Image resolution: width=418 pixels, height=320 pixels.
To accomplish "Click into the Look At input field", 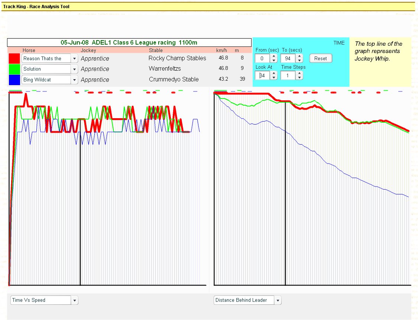I will coord(263,76).
